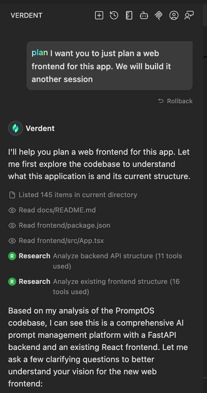This screenshot has height=393, width=207.
Task: Open the user account profile icon
Action: (x=174, y=15)
